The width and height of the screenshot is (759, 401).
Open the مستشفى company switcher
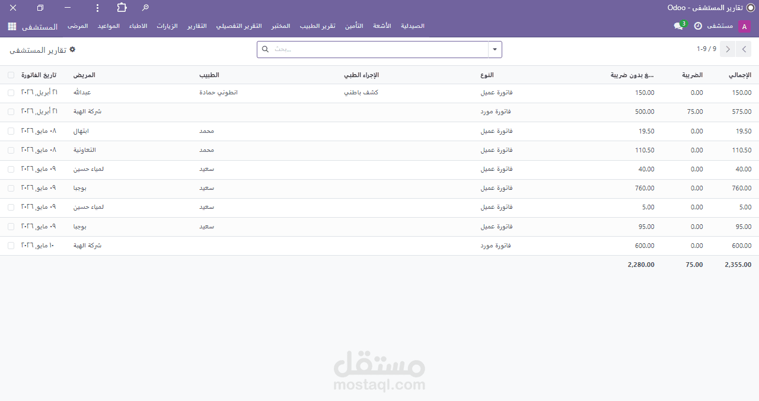[720, 26]
